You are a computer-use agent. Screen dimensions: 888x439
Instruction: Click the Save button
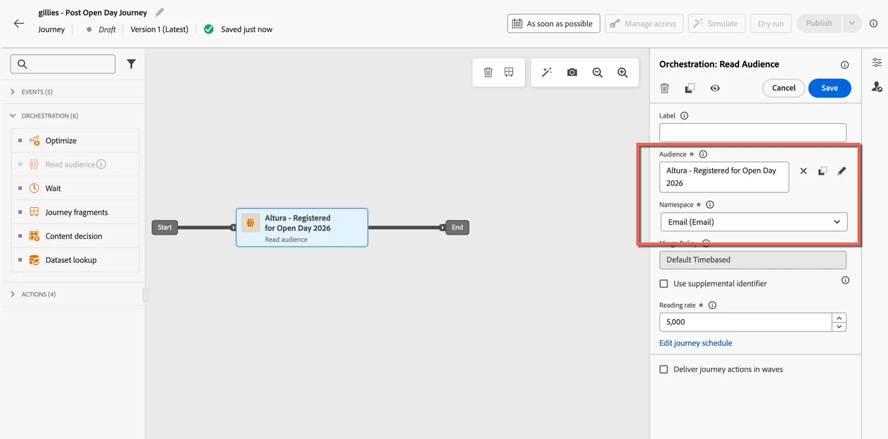829,88
